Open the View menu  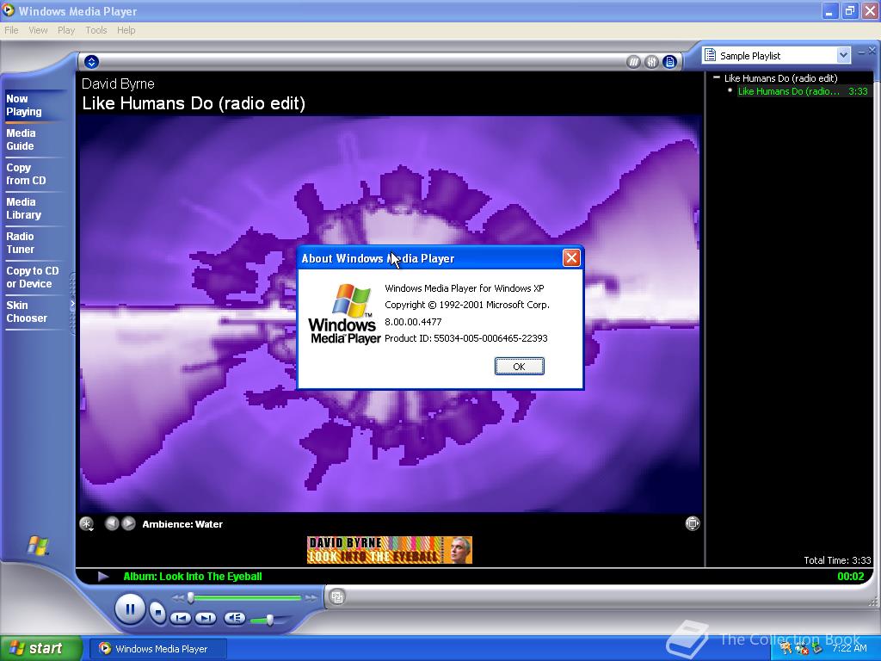pos(38,30)
